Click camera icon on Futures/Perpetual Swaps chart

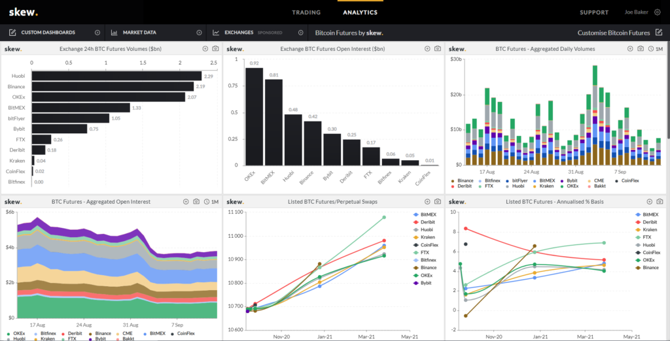point(438,201)
